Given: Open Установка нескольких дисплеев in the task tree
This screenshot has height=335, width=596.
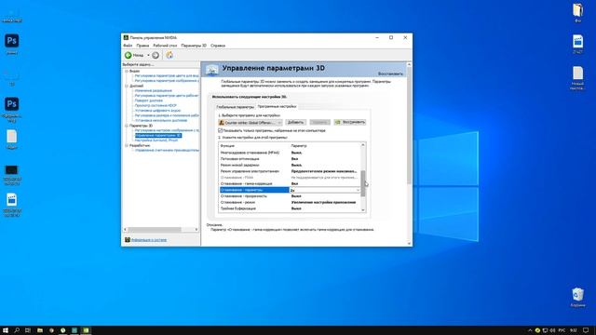Looking at the screenshot, I should tap(161, 120).
